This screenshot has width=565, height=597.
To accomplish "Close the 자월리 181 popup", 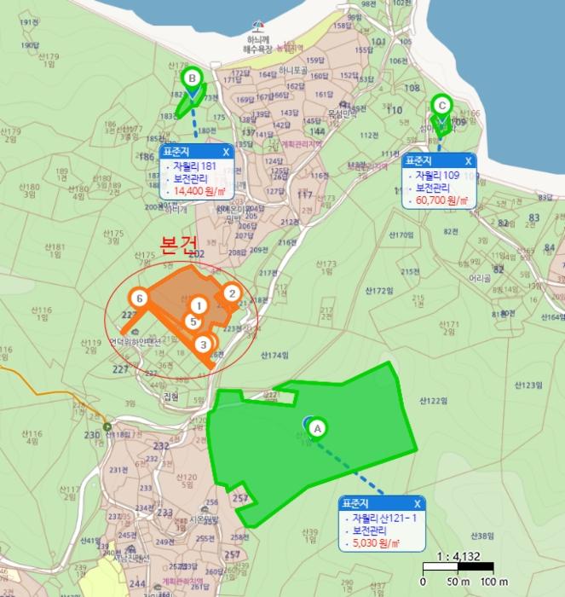I will point(226,152).
